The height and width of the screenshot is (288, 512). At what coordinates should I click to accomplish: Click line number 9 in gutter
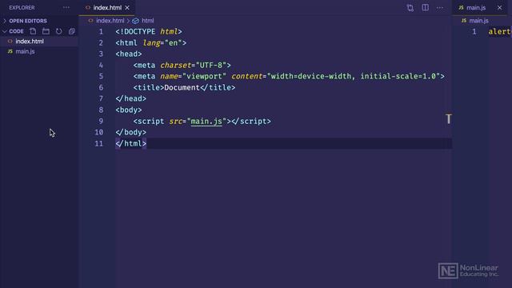click(x=101, y=121)
